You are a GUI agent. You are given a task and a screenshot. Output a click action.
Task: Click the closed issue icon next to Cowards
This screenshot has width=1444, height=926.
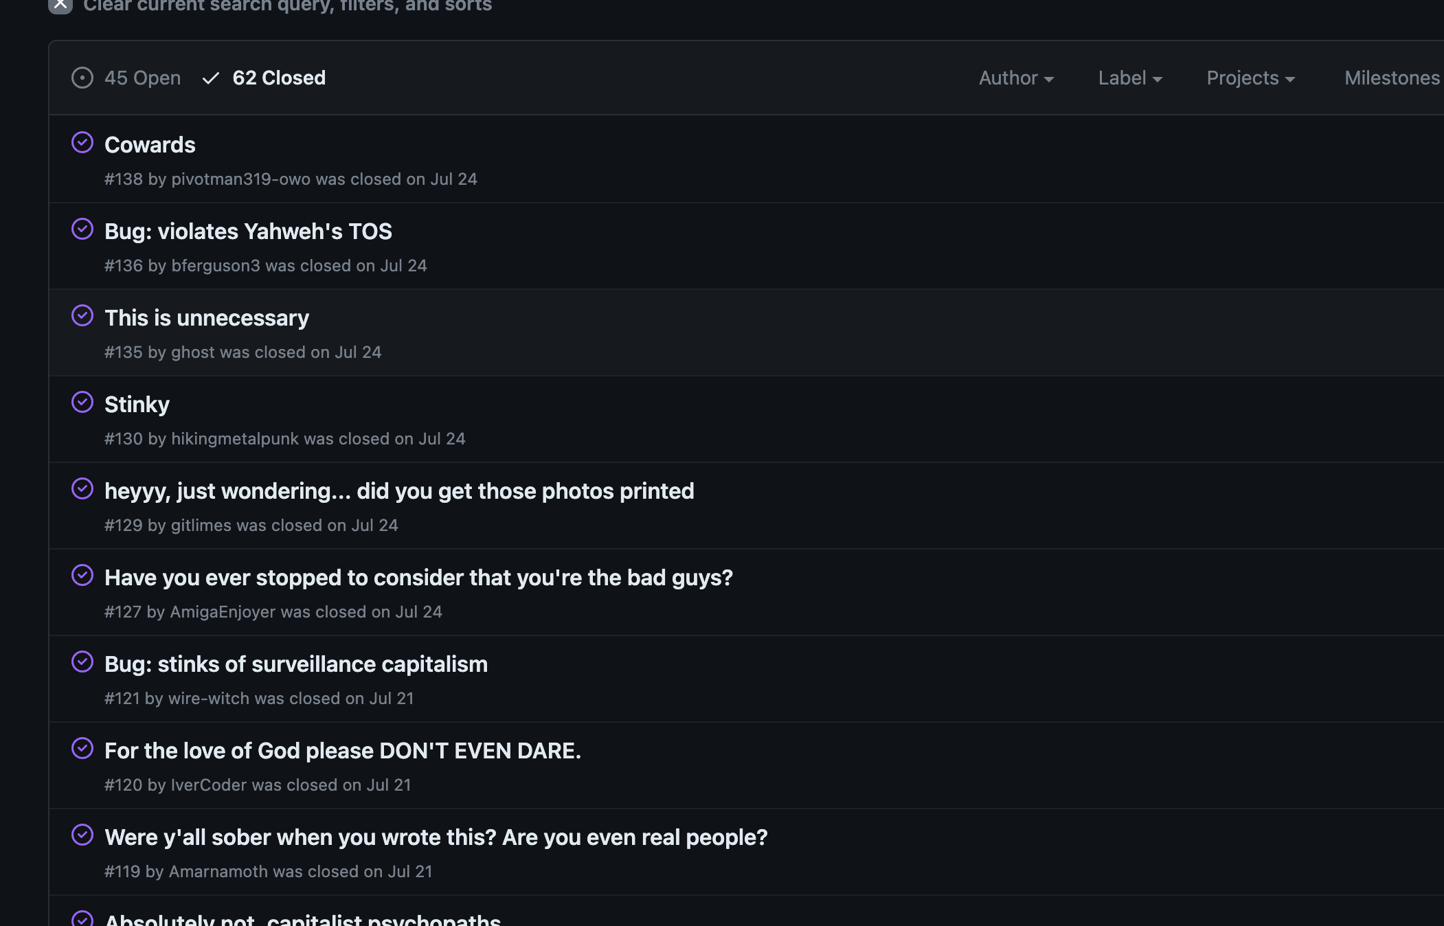[83, 143]
